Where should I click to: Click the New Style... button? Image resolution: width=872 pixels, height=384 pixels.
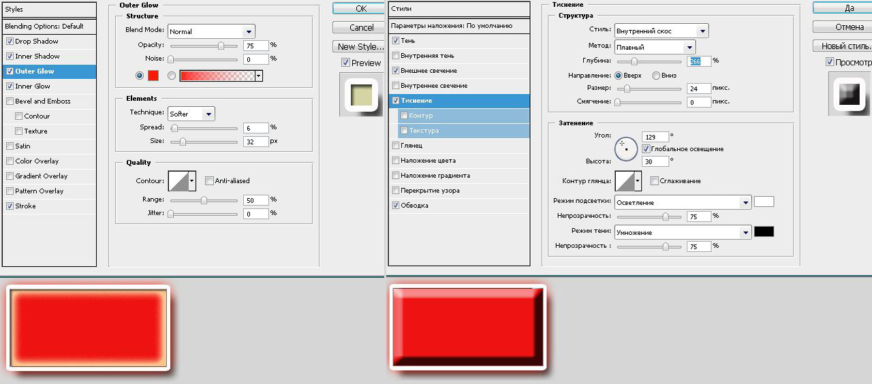[360, 46]
